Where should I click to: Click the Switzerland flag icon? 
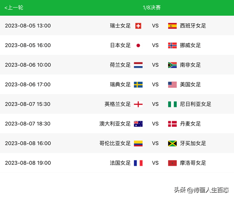(138, 26)
